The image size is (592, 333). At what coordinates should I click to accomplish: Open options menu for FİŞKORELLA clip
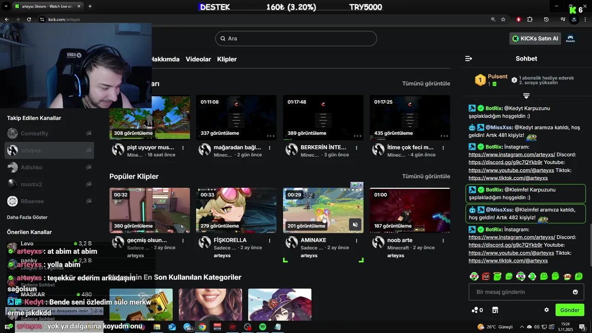click(270, 240)
